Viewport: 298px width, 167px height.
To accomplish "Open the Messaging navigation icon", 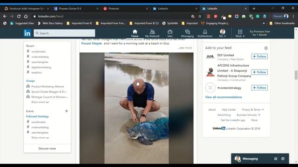I will (187, 33).
